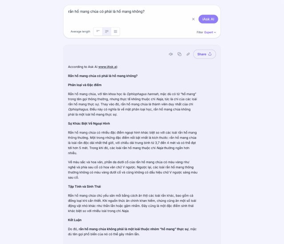Select the long answer length option
This screenshot has width=284, height=244.
tap(116, 31)
